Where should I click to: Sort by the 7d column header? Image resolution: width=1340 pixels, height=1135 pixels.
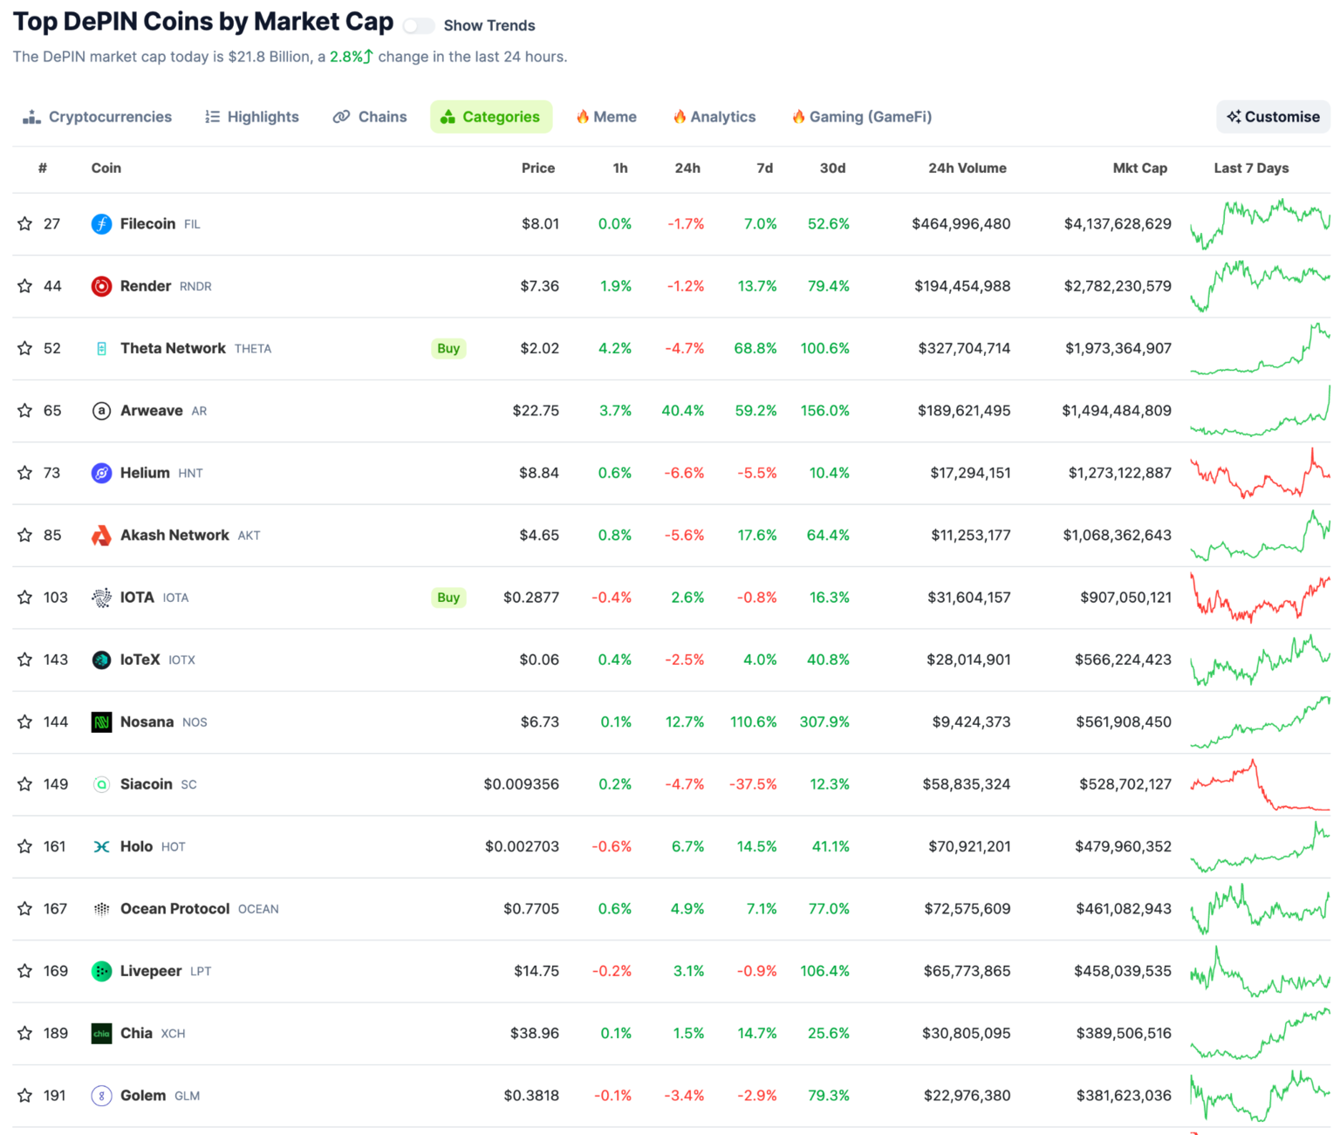(764, 168)
